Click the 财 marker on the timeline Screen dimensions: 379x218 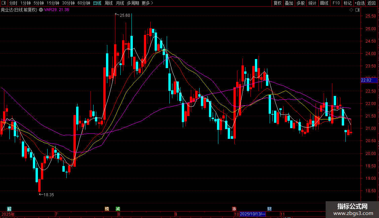pos(270,209)
